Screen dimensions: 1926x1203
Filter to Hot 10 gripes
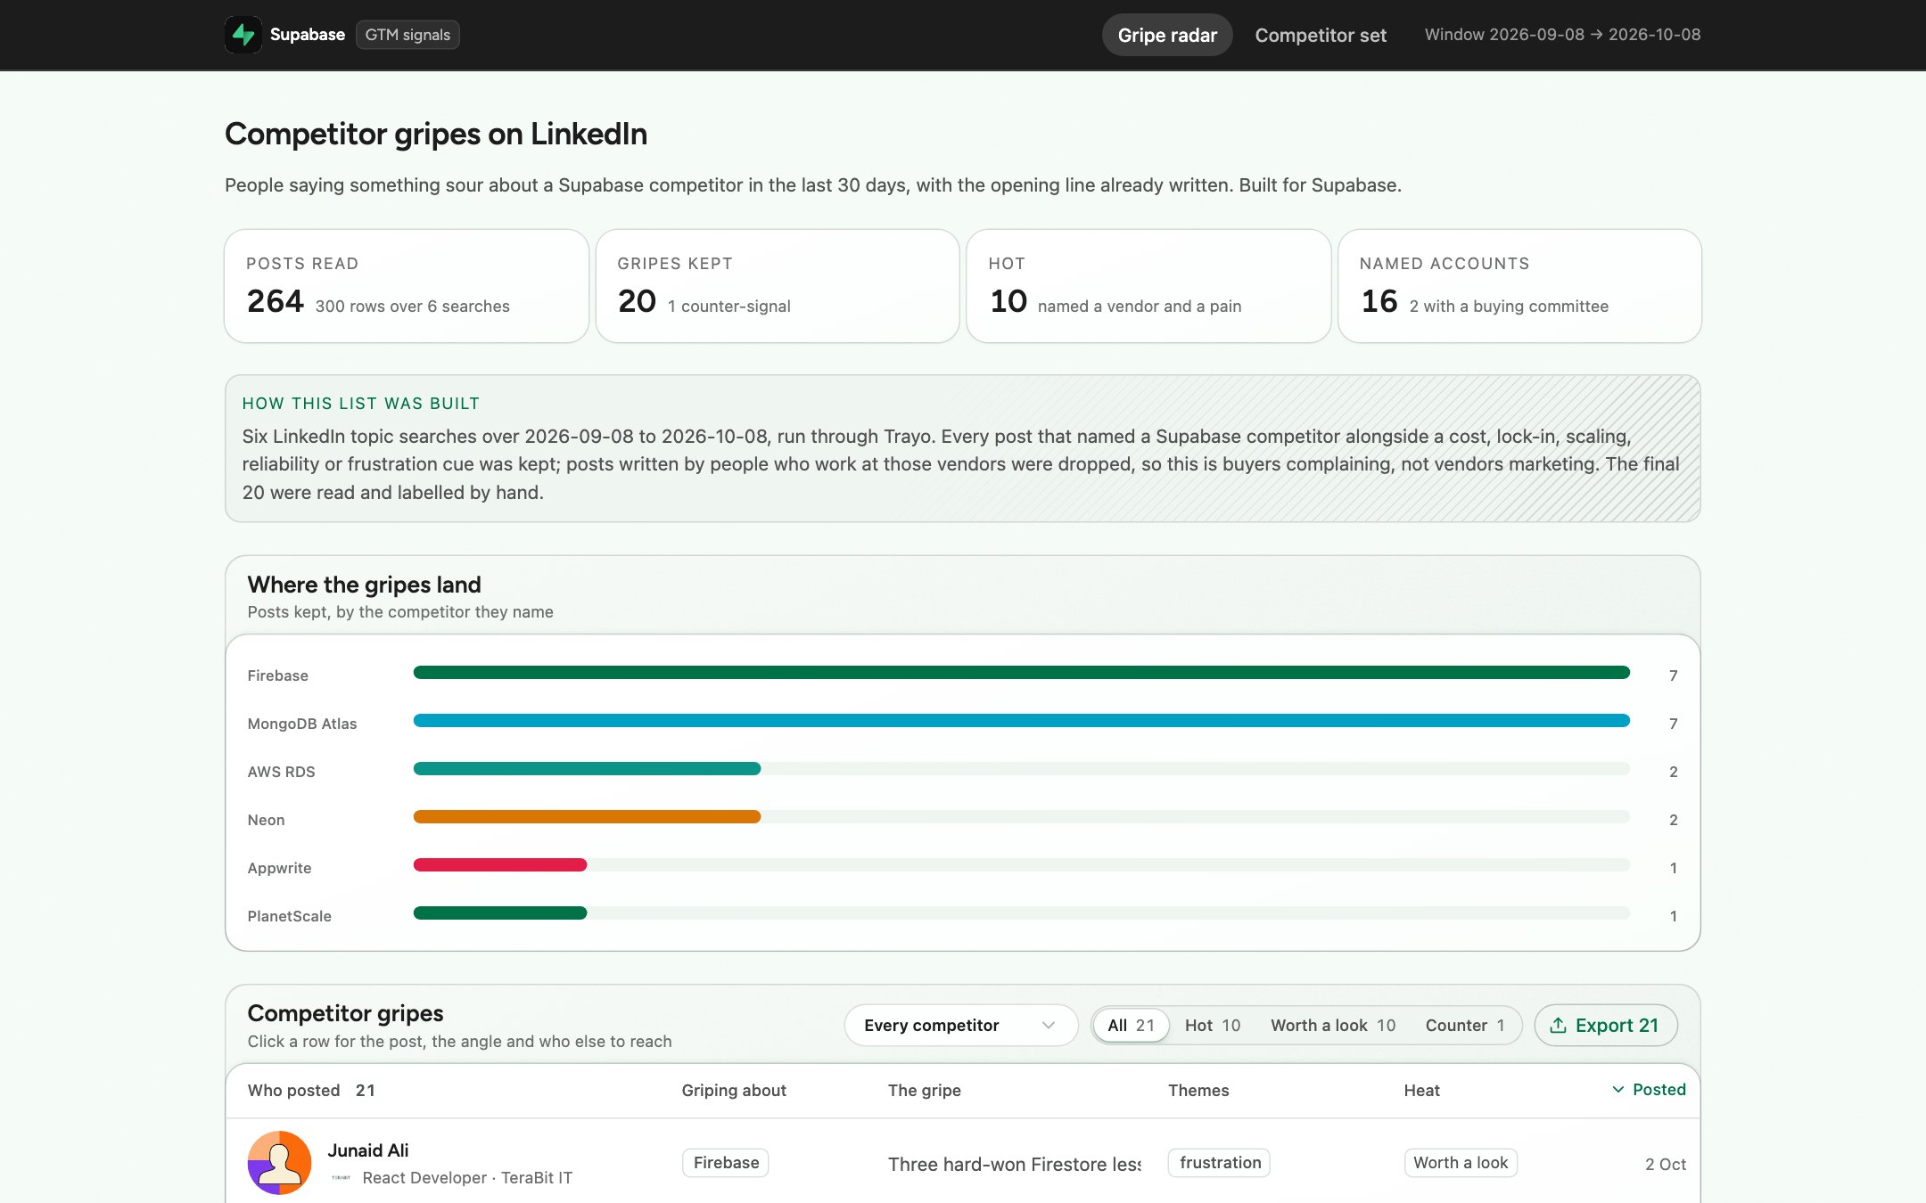[x=1212, y=1026]
